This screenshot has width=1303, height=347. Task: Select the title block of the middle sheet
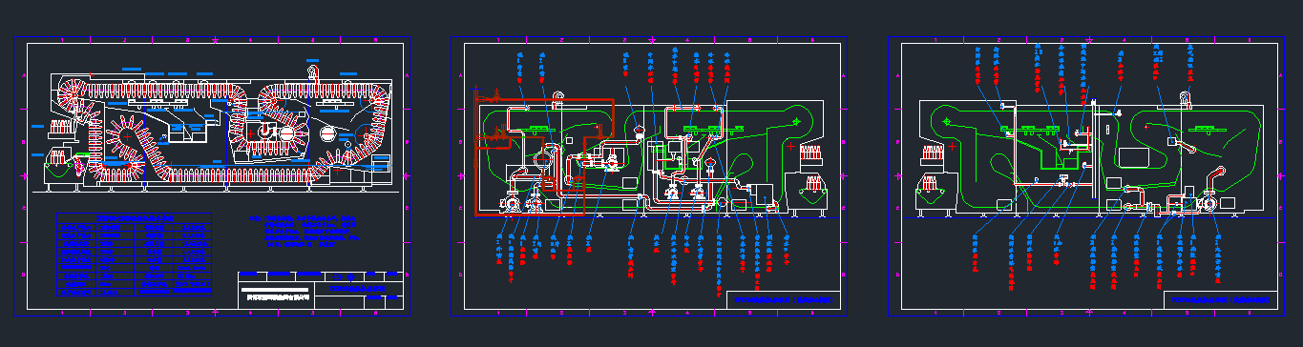783,299
